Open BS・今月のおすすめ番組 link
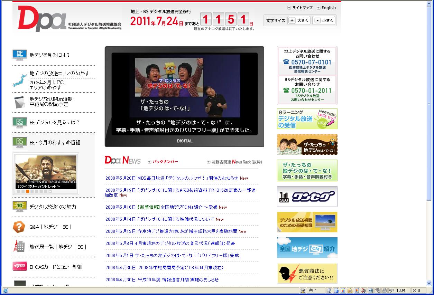Screen dimensions: 434x295 click(x=55, y=142)
